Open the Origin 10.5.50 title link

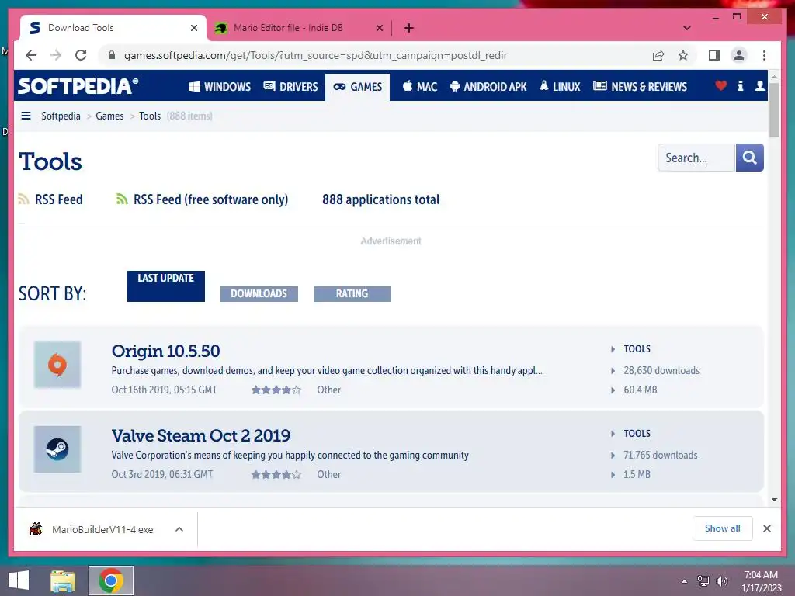coord(166,352)
